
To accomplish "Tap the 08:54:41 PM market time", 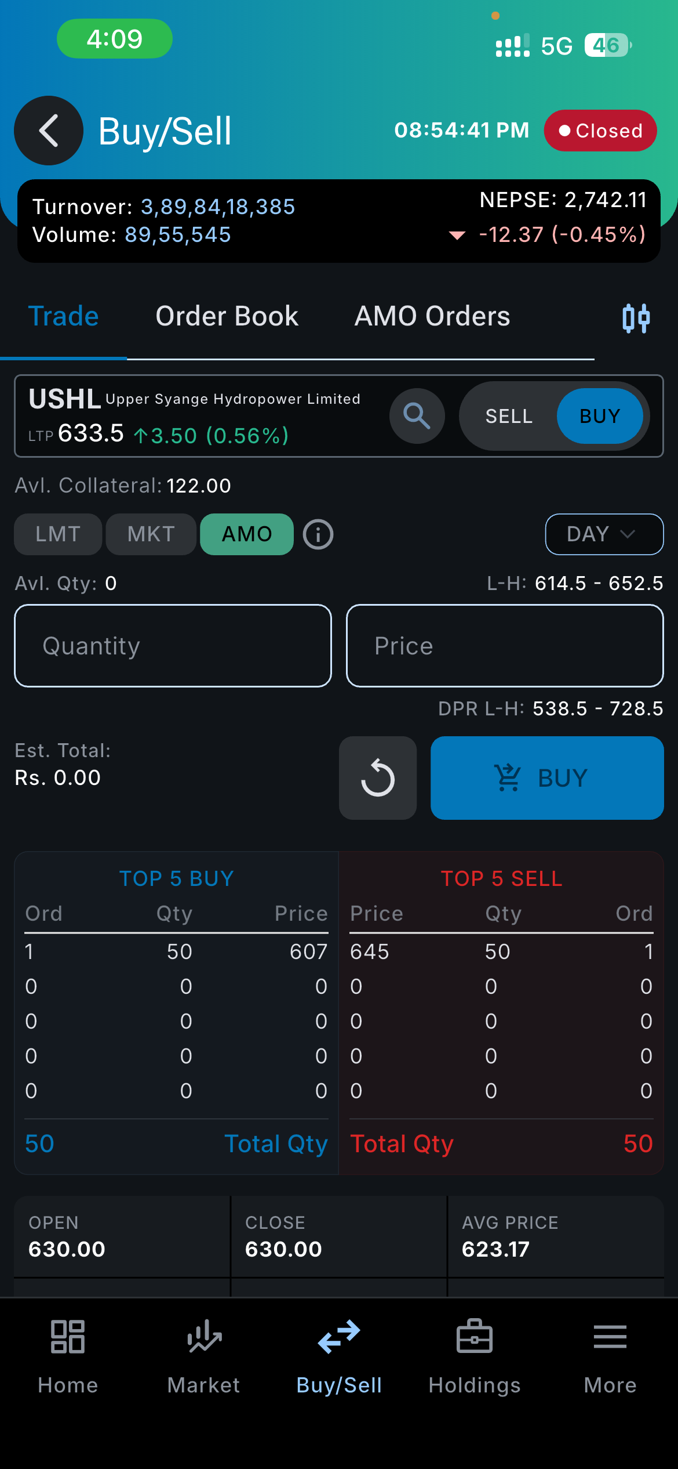I will tap(462, 130).
